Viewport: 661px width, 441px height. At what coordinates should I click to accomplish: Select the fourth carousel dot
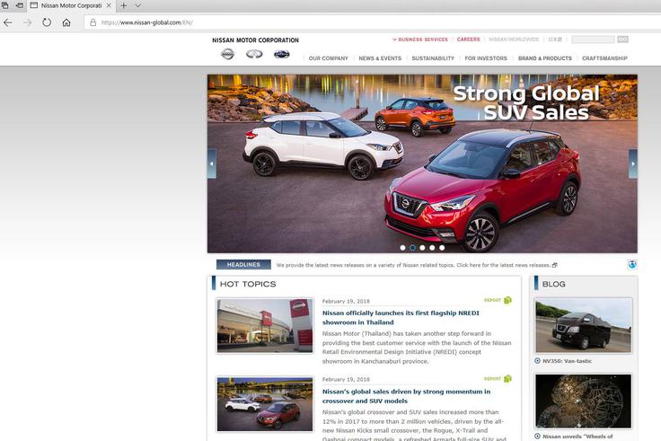click(432, 248)
